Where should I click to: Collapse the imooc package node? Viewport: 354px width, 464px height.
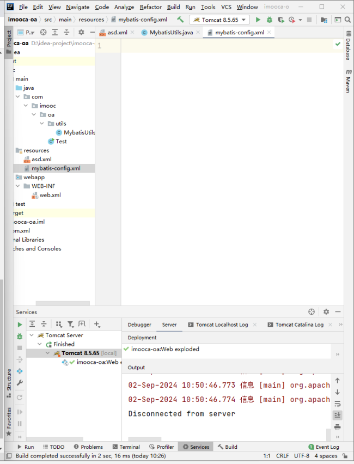[26, 106]
